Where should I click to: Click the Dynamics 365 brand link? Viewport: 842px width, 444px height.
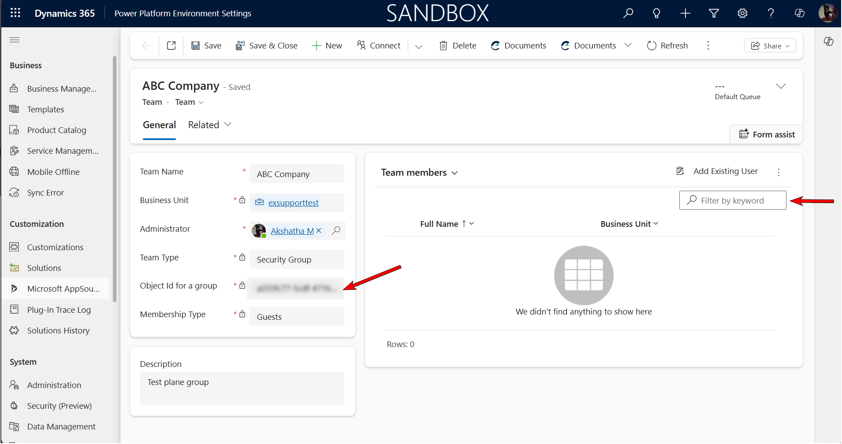click(x=65, y=13)
